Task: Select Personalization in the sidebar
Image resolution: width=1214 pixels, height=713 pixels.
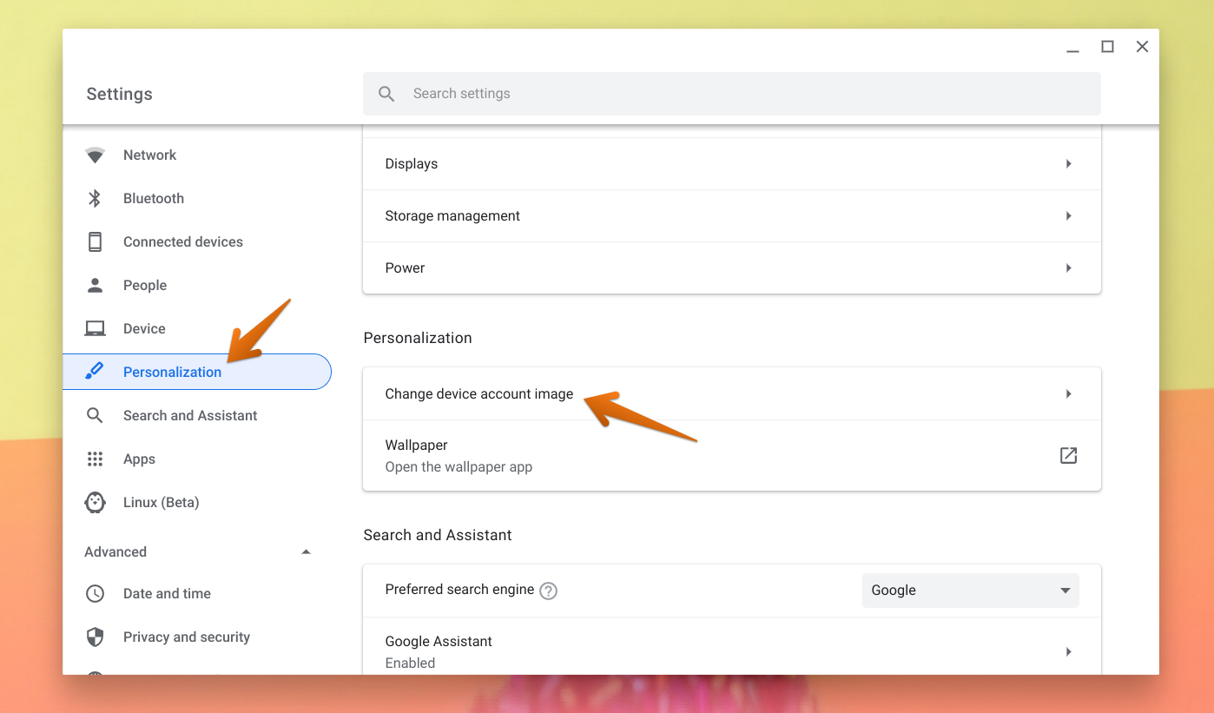Action: coord(197,372)
